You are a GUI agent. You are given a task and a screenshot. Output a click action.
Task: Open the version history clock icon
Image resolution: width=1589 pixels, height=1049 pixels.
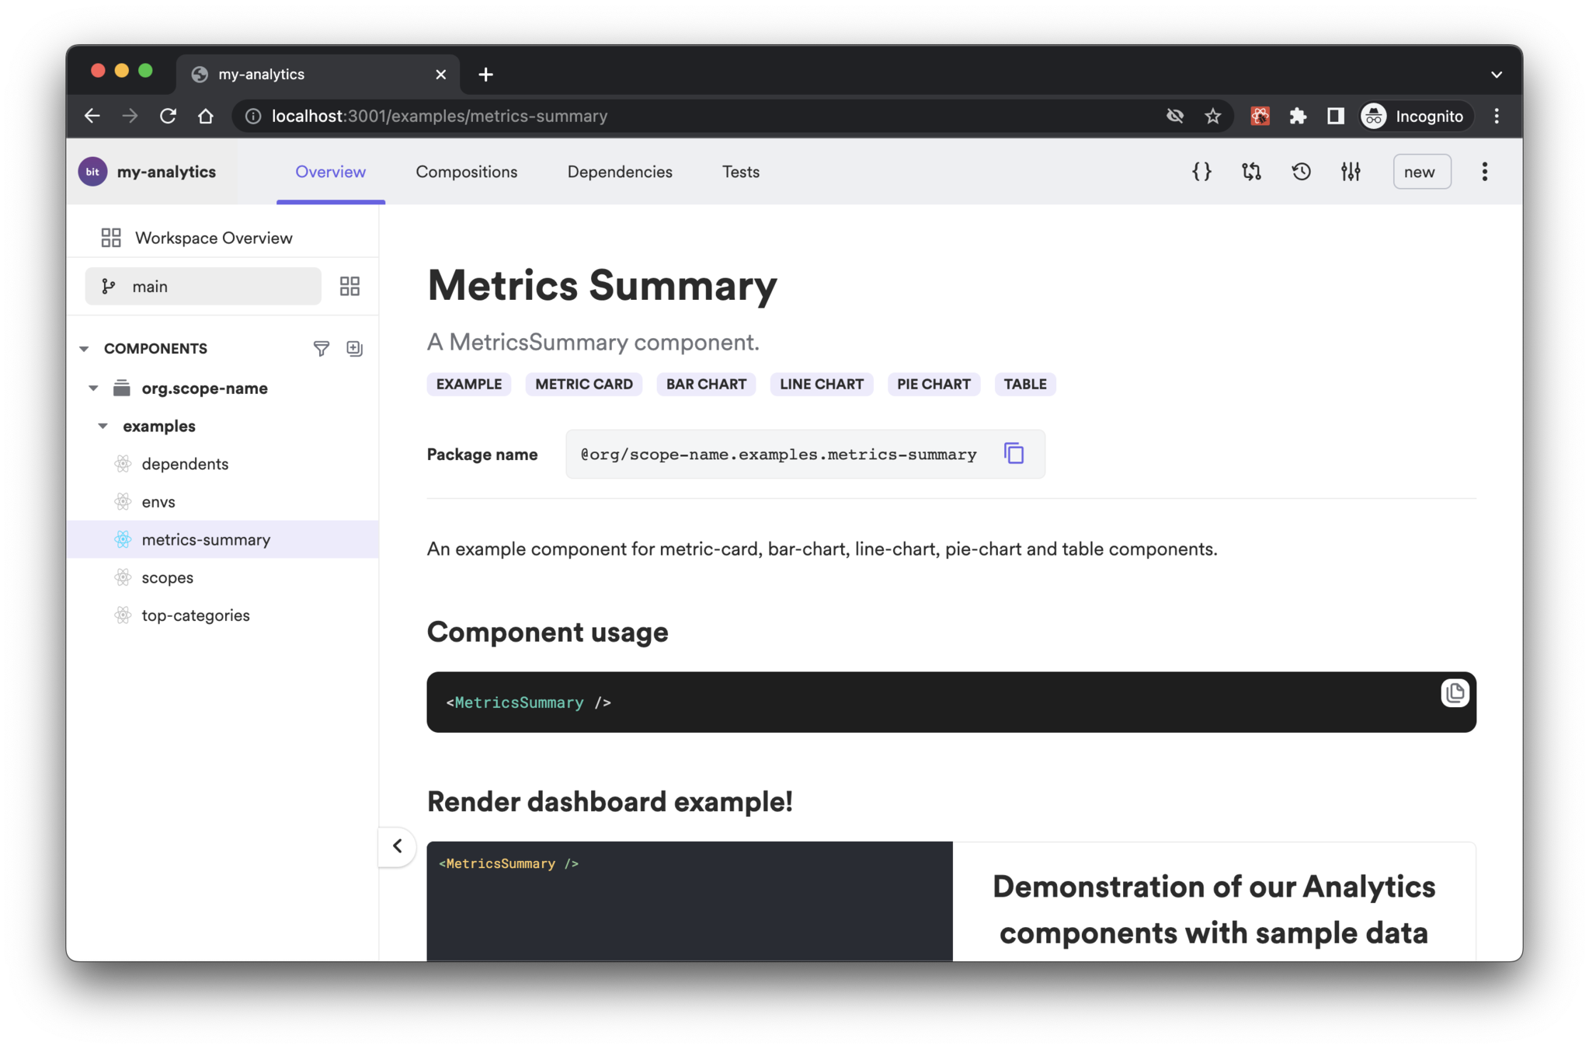[x=1301, y=172]
